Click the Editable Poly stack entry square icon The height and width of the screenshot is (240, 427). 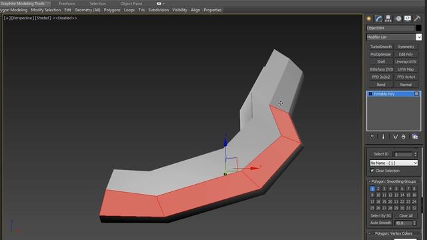[416, 94]
